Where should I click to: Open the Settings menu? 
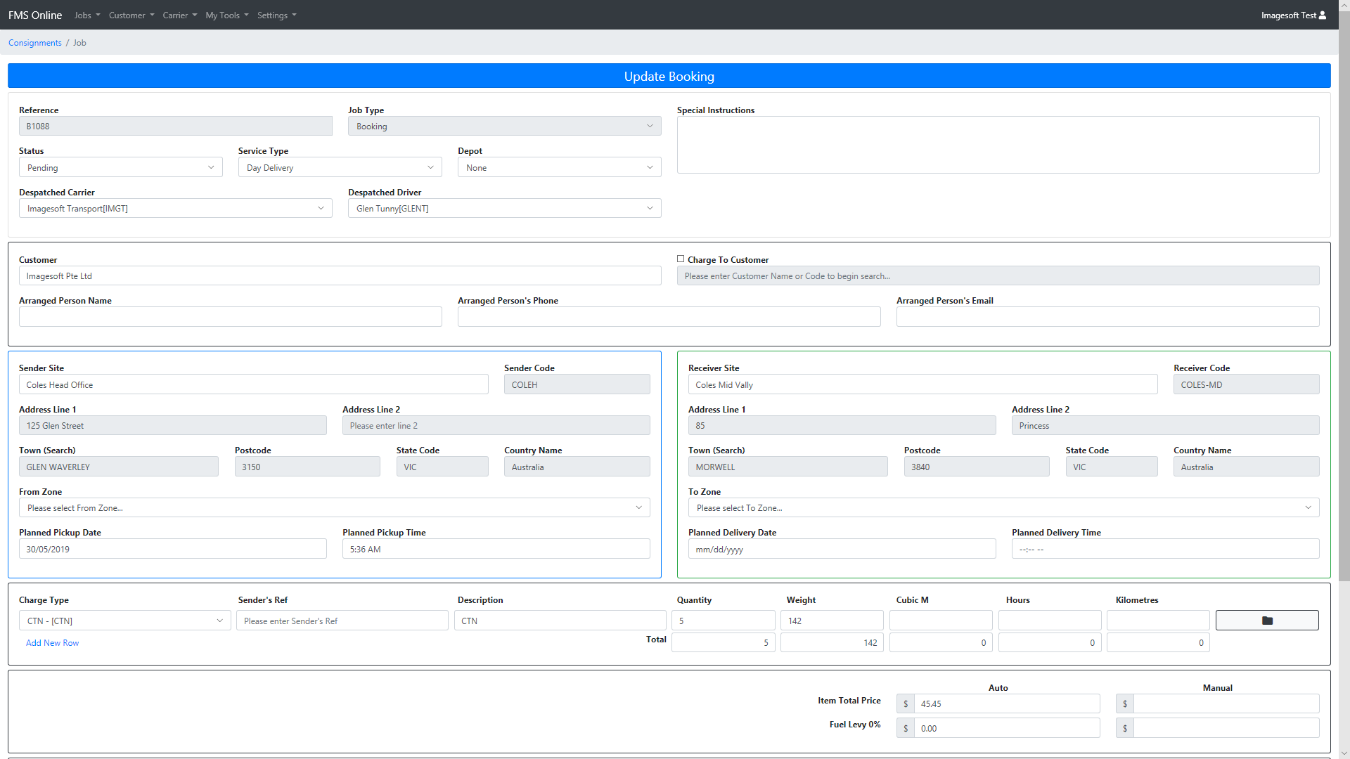click(276, 15)
